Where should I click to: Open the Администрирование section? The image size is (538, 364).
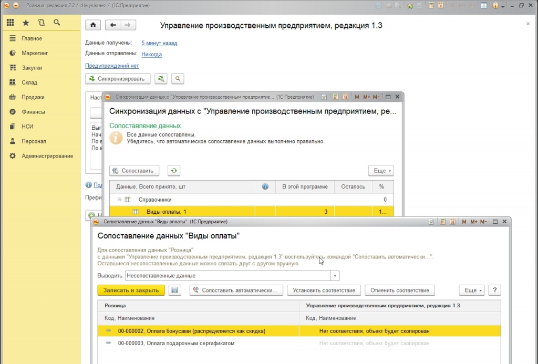point(47,156)
